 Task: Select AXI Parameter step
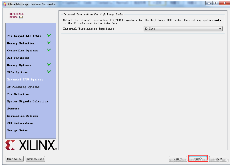(18, 58)
